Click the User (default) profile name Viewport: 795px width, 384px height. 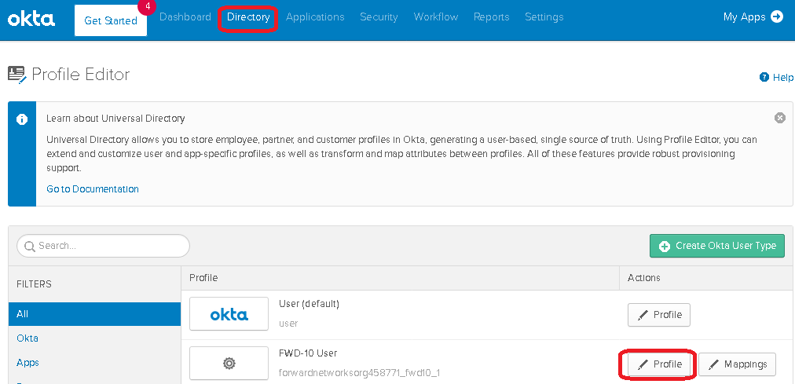pyautogui.click(x=309, y=304)
